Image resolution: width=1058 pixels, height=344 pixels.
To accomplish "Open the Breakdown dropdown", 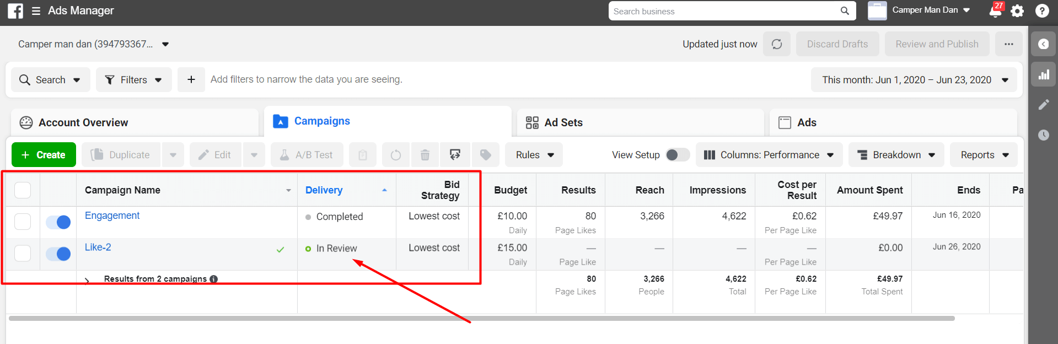I will click(896, 155).
